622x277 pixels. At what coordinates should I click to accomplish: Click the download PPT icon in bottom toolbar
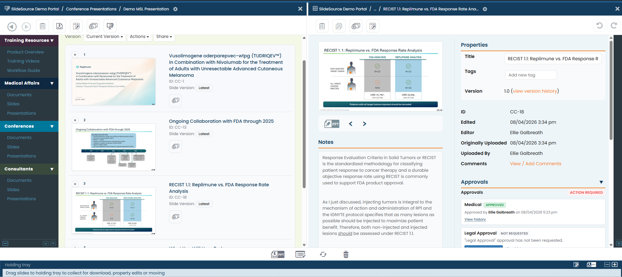point(278,255)
